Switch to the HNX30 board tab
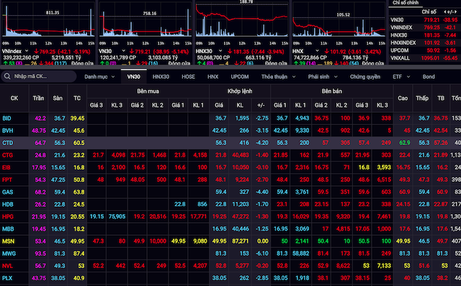461x286 pixels. click(161, 77)
